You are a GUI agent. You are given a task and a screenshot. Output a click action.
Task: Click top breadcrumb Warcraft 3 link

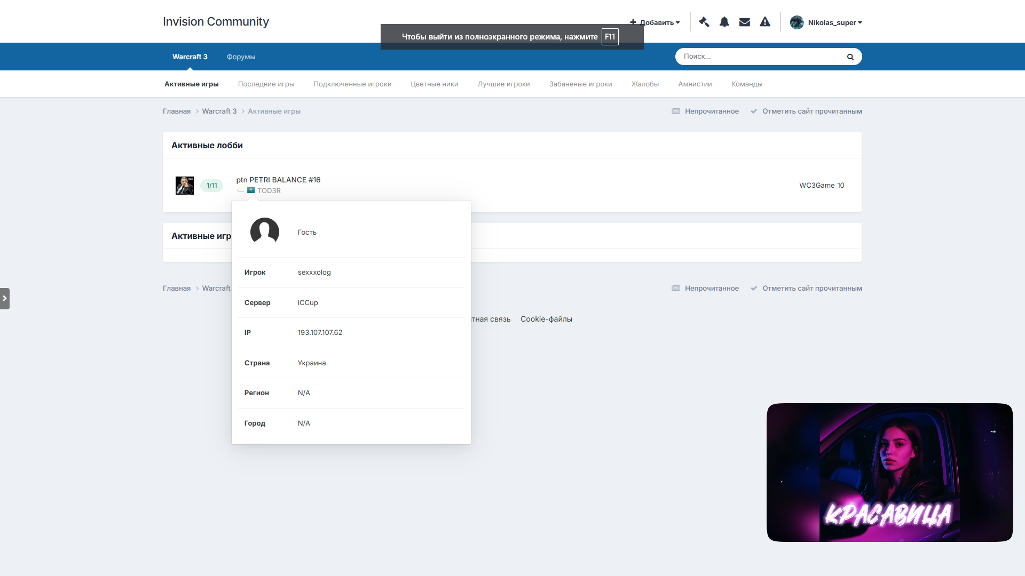(x=219, y=111)
